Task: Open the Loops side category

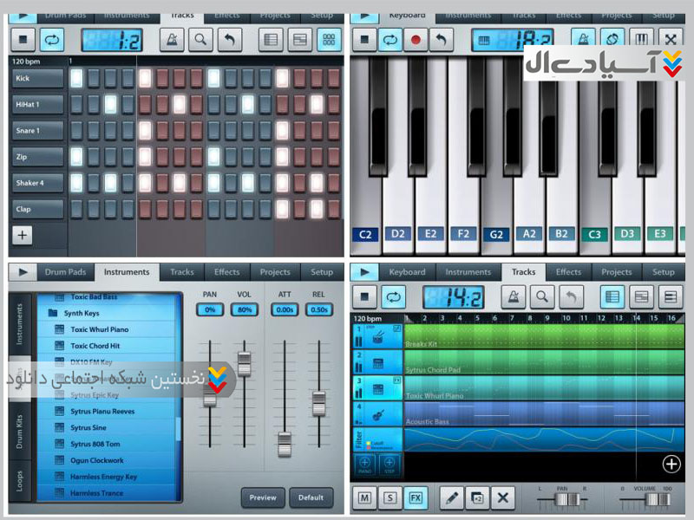Action: (x=21, y=481)
